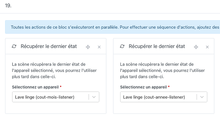This screenshot has height=123, width=220.
Task: Click the 'Lave linge (cout-annee-listener)' select field
Action: 164,97
